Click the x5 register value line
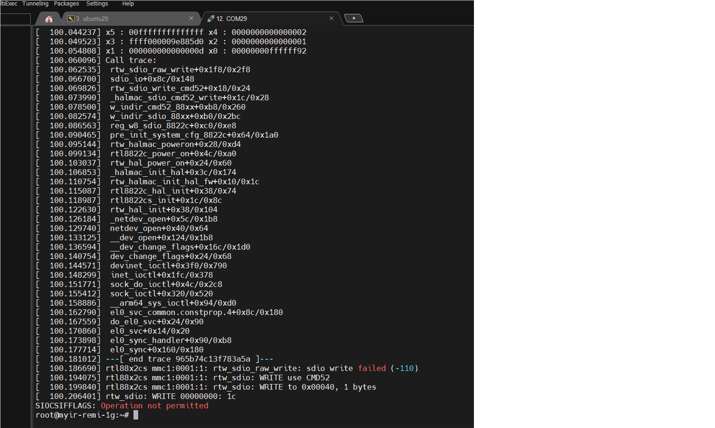 point(171,32)
